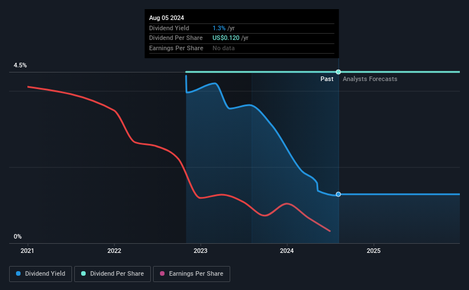Click the Analysts Forecasts label
The height and width of the screenshot is (290, 469).
click(370, 79)
